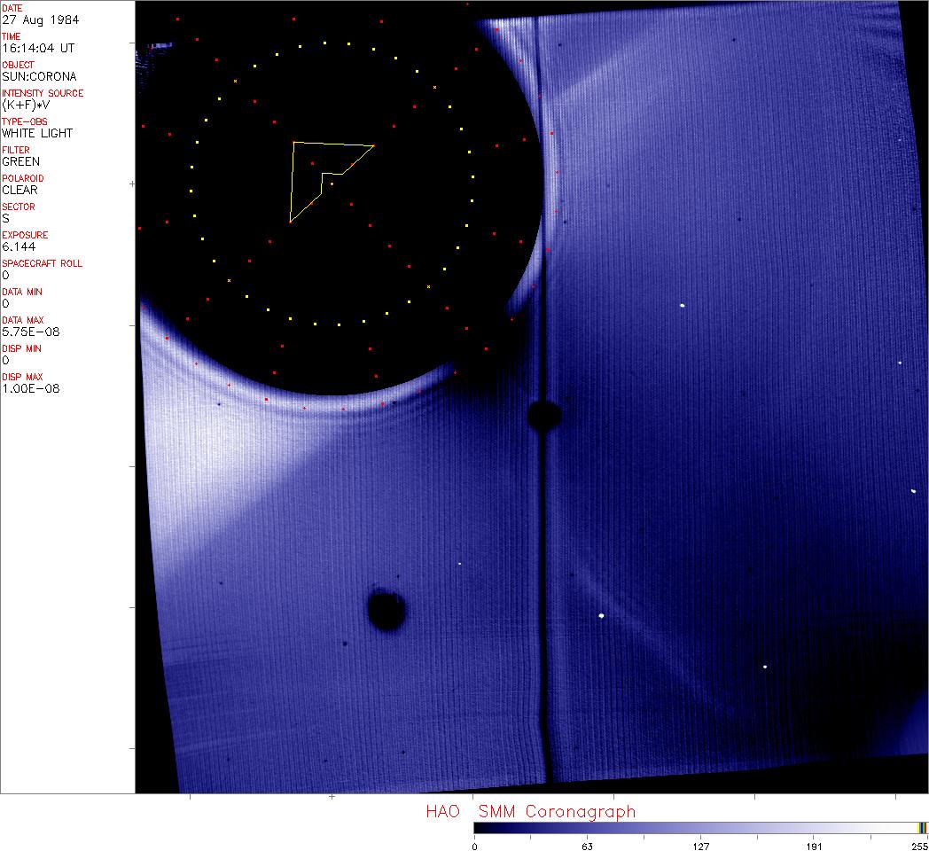Screen dimensions: 929x851
Task: Click the INTENSITY SOURCE label
Action: [43, 93]
